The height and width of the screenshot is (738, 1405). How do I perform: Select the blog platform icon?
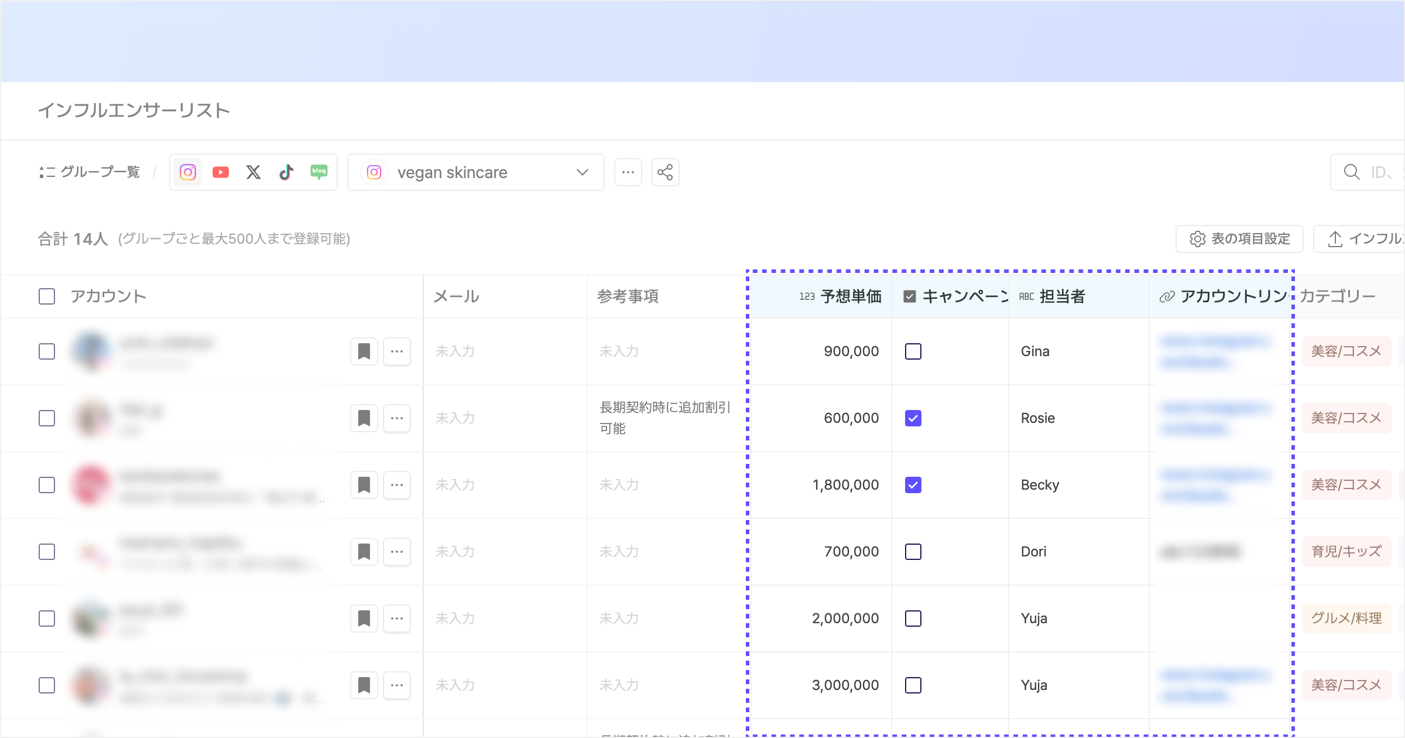pyautogui.click(x=319, y=172)
